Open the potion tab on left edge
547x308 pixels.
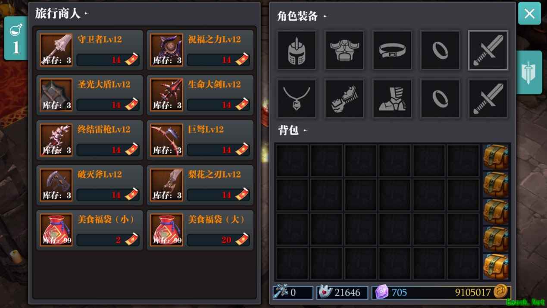(16, 38)
